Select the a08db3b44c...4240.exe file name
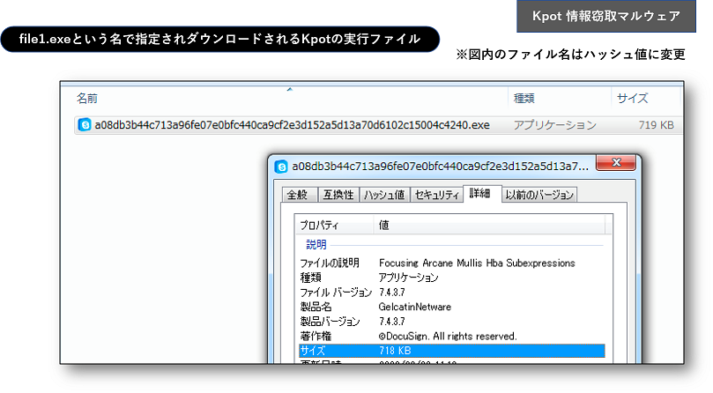The image size is (713, 393). [x=291, y=125]
